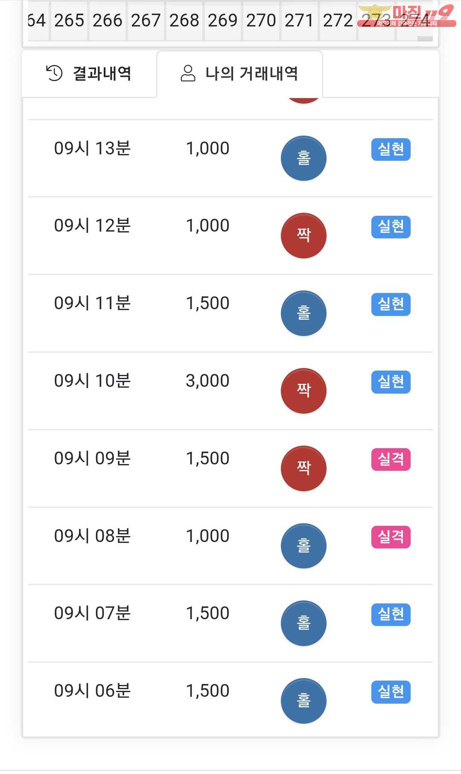Viewport: 461px width, 774px height.
Task: Click the red 짝 circle at 09시 10분
Action: (x=303, y=391)
